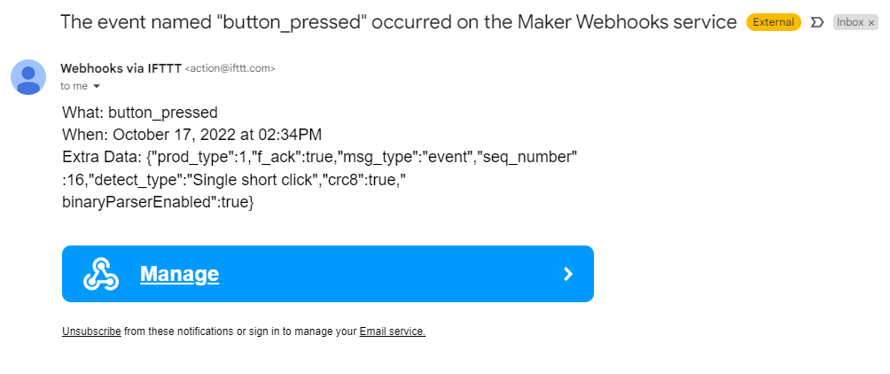
Task: Click the "When: October 17, 2022" line
Action: [x=191, y=135]
